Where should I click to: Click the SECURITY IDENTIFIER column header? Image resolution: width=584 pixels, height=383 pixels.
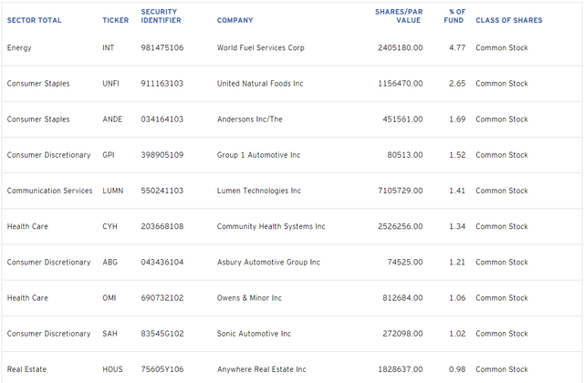(161, 16)
